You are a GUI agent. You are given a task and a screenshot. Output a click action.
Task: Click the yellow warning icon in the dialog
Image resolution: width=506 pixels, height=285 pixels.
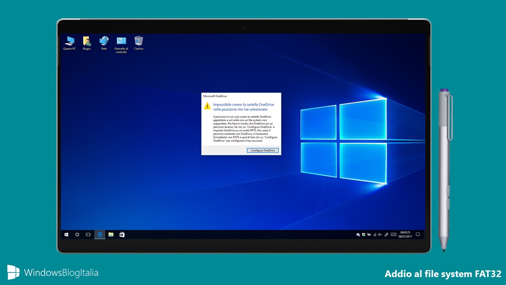coord(207,106)
